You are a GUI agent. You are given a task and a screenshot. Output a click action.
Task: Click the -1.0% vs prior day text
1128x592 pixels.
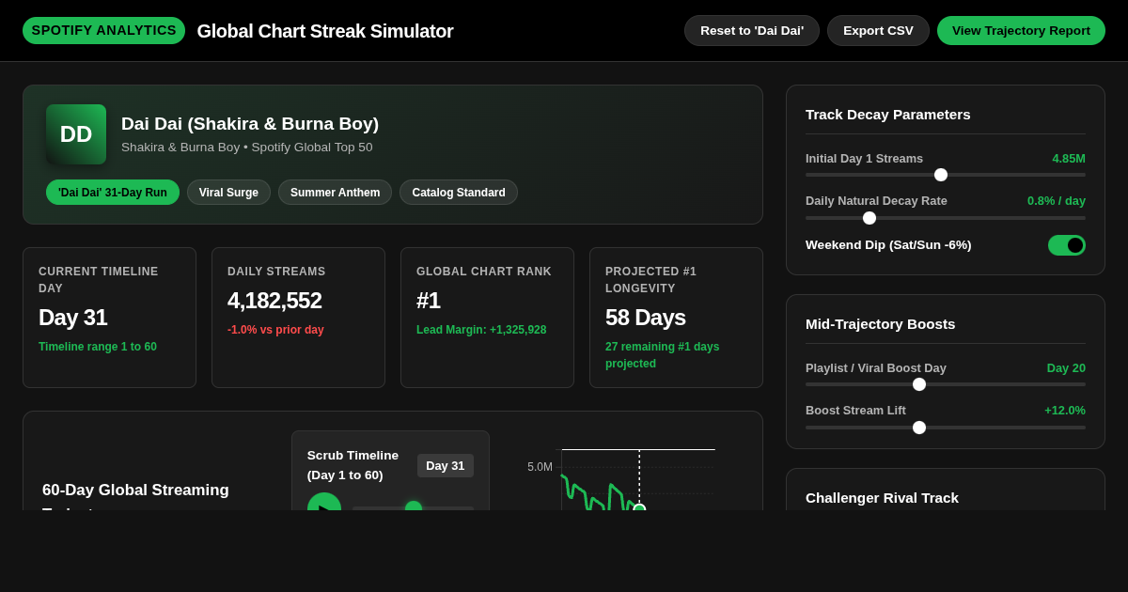[275, 330]
